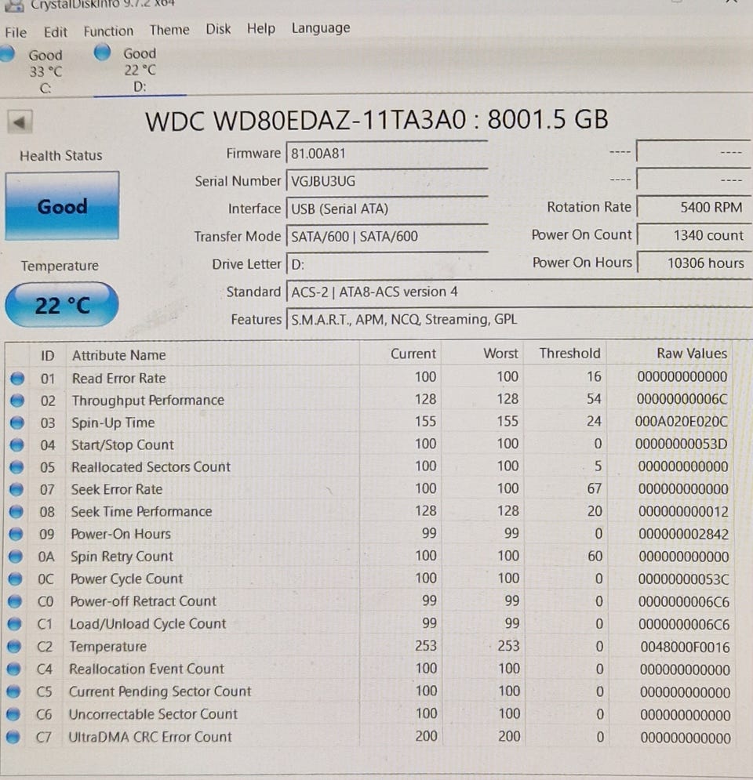Click the Good health status button
Image resolution: width=753 pixels, height=780 pixels.
coord(62,206)
